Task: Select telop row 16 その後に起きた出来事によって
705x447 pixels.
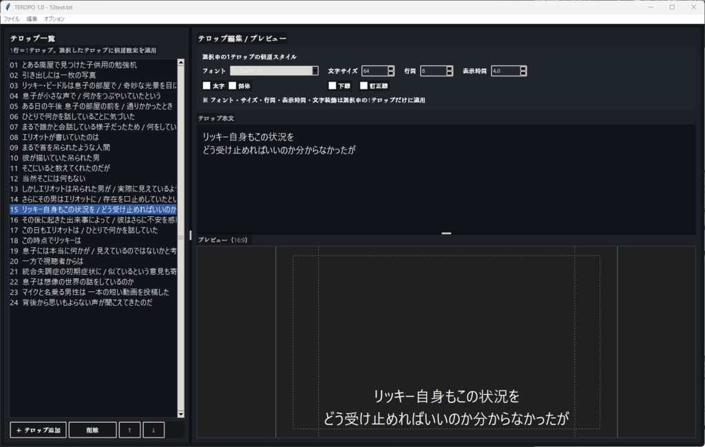Action: click(93, 220)
